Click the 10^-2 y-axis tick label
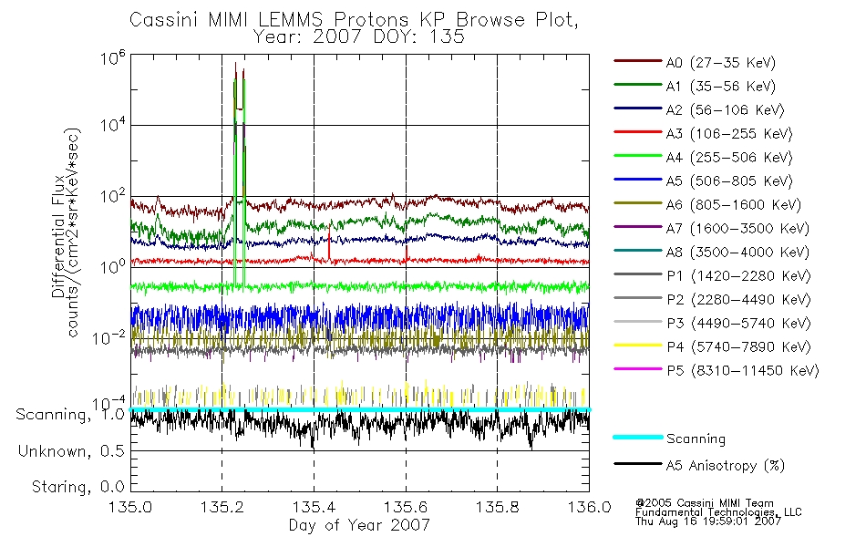Screen dimensions: 866x547 (108, 338)
